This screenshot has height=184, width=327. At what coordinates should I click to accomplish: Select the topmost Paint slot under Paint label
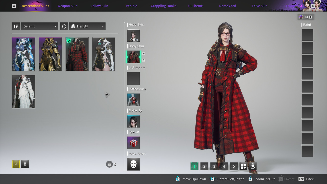[307, 35]
